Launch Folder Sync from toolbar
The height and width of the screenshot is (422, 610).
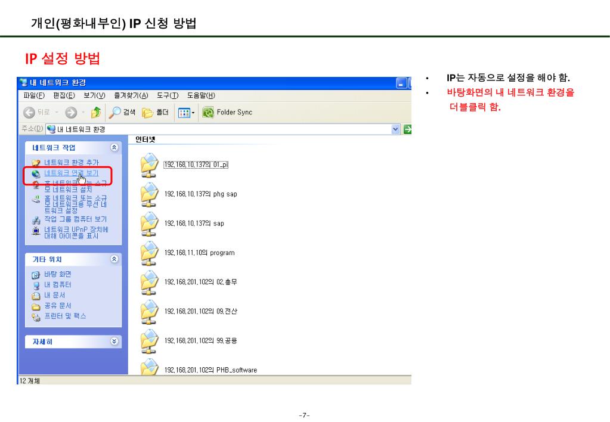pyautogui.click(x=227, y=113)
